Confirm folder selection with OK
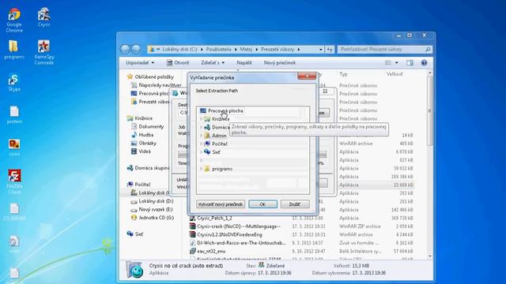 click(262, 204)
